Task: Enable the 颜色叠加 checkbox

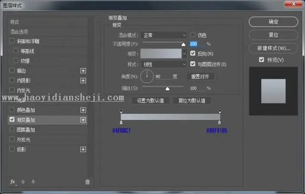Action: tap(12, 110)
